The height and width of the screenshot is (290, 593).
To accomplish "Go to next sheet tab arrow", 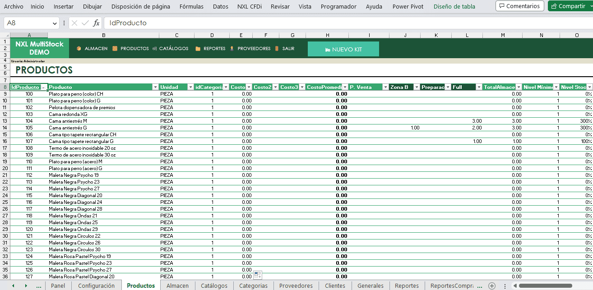I will 26,286.
